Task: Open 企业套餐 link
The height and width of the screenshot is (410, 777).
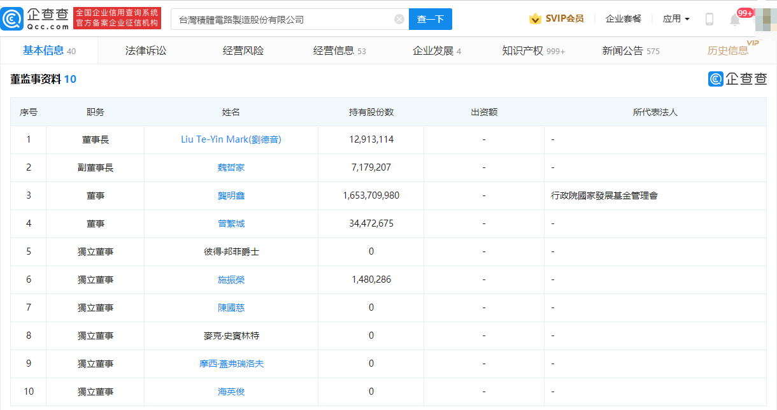Action: point(624,18)
